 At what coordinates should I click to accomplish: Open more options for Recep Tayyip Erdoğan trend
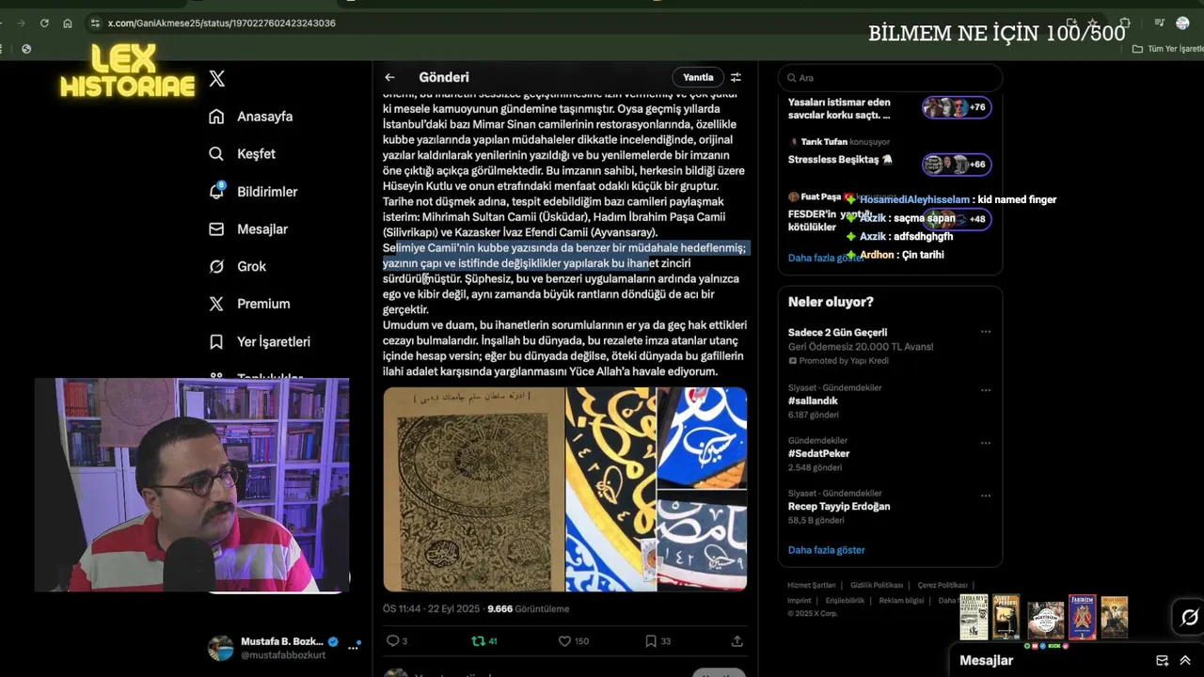pyautogui.click(x=986, y=496)
